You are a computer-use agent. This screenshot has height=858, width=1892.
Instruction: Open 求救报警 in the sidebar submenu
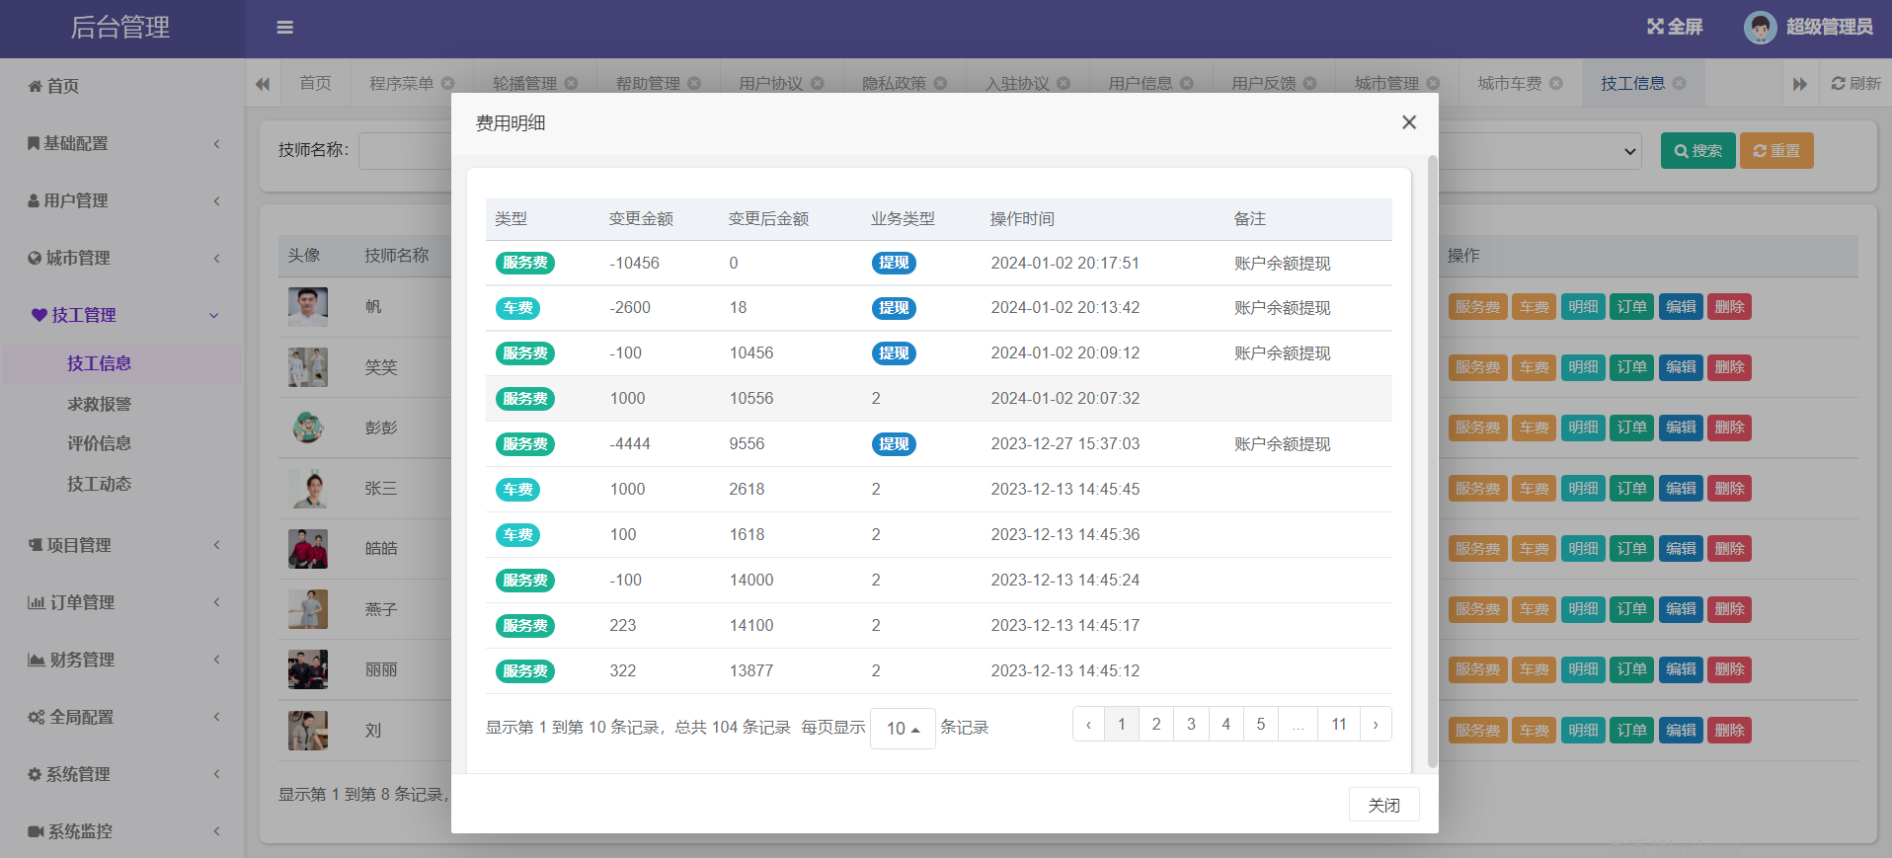99,404
